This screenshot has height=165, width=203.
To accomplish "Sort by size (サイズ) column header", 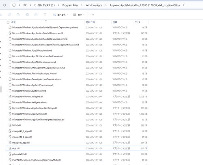I will pos(138,22).
